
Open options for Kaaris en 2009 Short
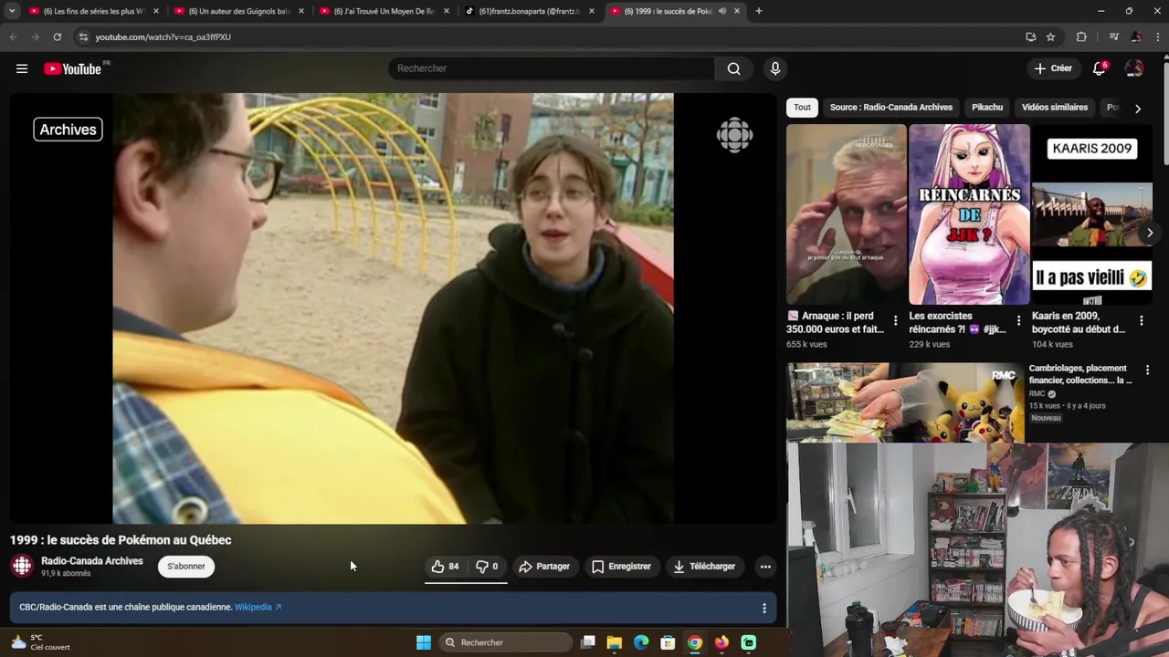[1141, 321]
